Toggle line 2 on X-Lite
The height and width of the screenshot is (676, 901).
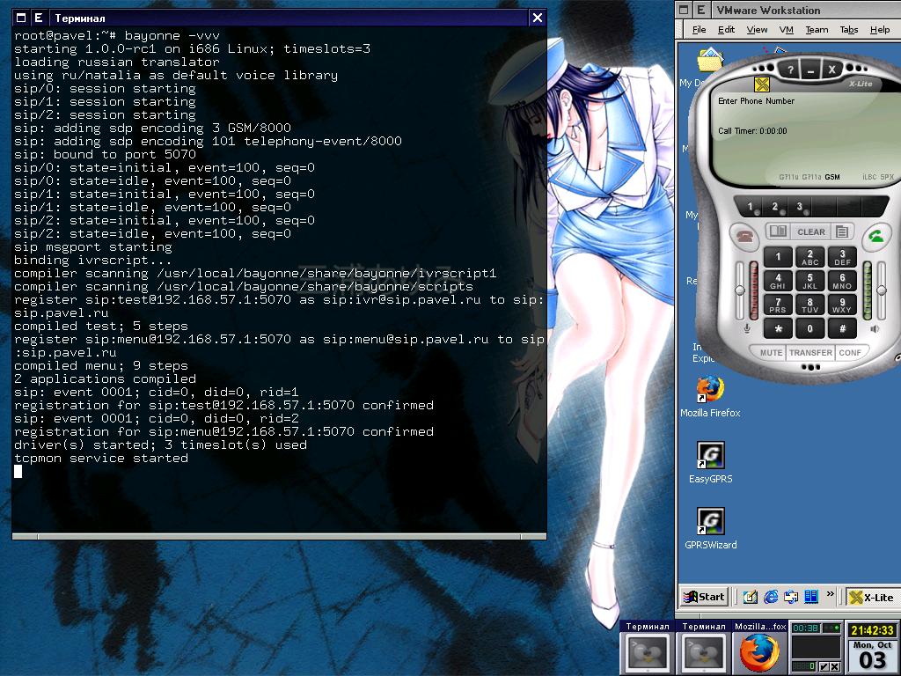tap(775, 207)
